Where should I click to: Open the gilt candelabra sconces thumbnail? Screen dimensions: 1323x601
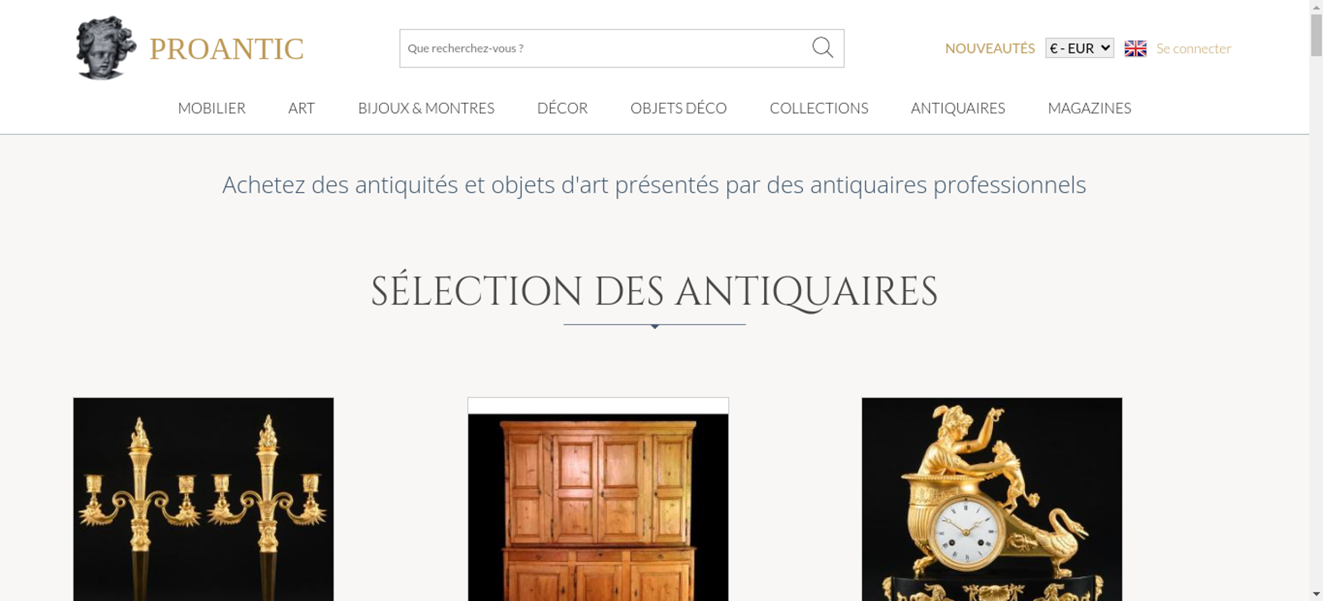(203, 499)
